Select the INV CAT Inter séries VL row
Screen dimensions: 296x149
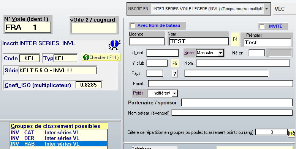click(59, 132)
